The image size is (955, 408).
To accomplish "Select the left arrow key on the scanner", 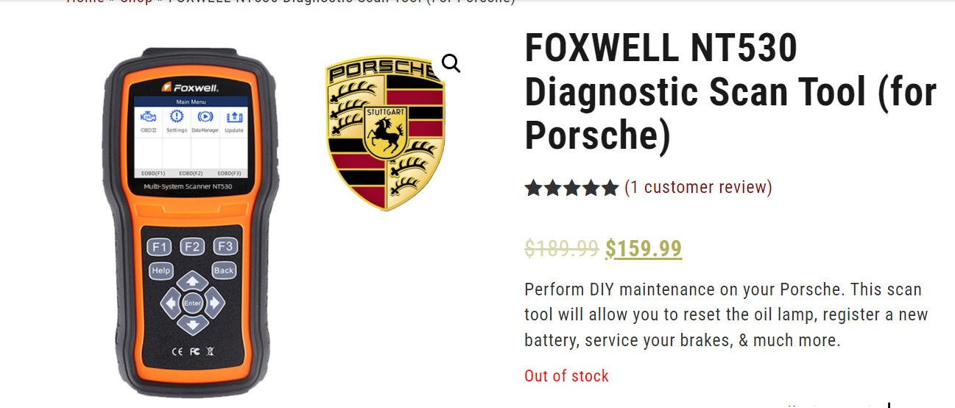I will pos(171,302).
